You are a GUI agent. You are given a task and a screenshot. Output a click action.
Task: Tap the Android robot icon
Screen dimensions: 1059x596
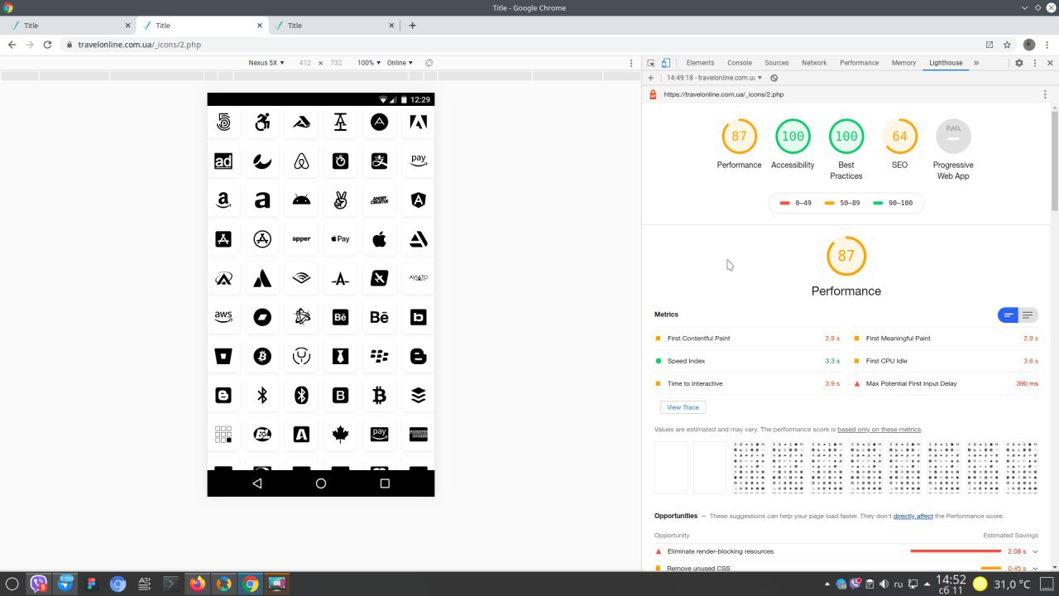coord(301,200)
